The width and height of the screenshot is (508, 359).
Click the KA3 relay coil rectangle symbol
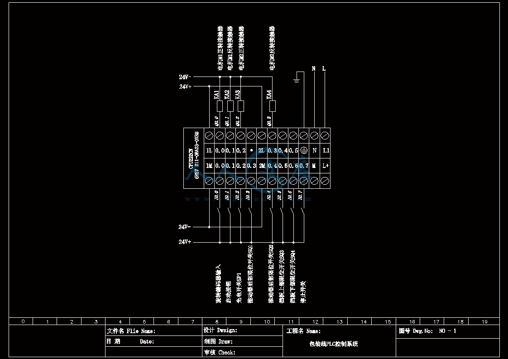click(x=241, y=106)
